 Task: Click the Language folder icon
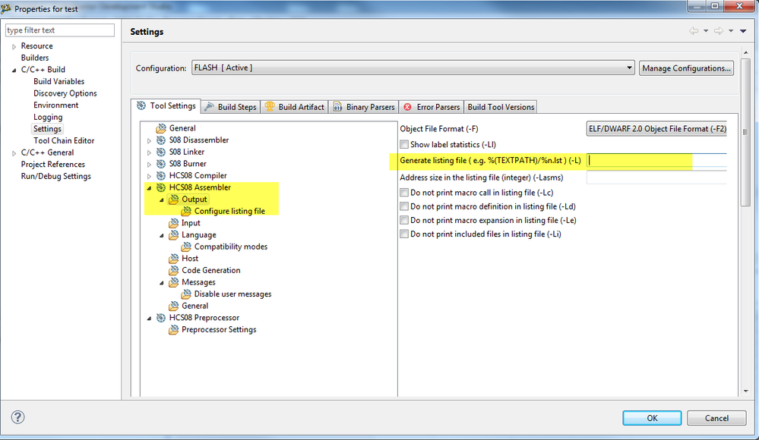(173, 235)
